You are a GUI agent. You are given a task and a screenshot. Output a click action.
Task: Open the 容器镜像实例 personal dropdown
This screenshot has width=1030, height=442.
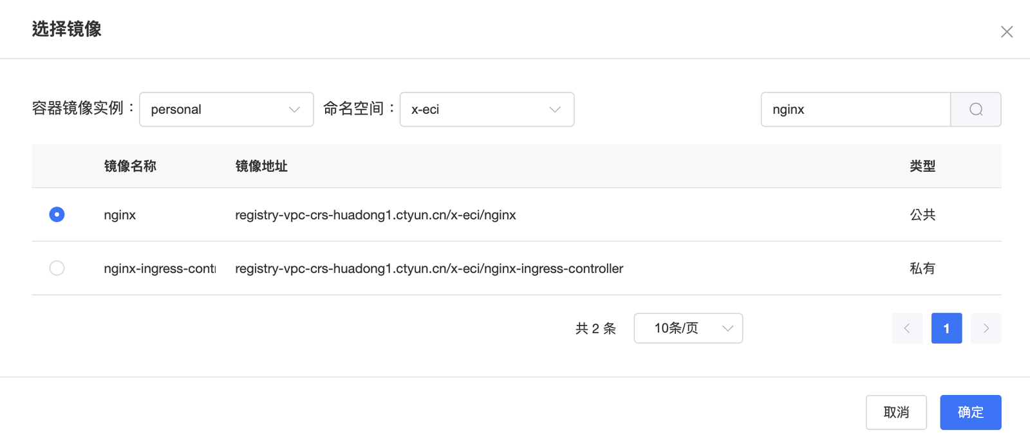click(226, 109)
